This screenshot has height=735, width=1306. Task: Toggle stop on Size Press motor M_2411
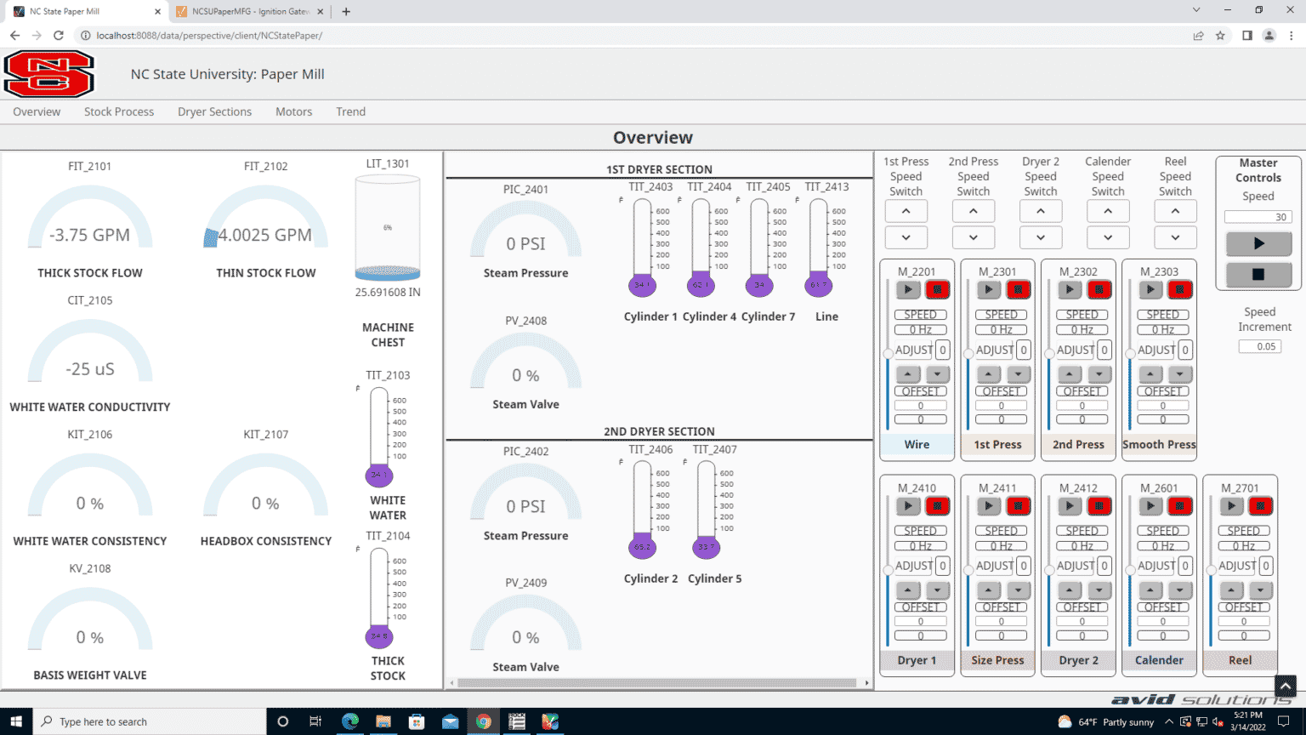(1019, 505)
